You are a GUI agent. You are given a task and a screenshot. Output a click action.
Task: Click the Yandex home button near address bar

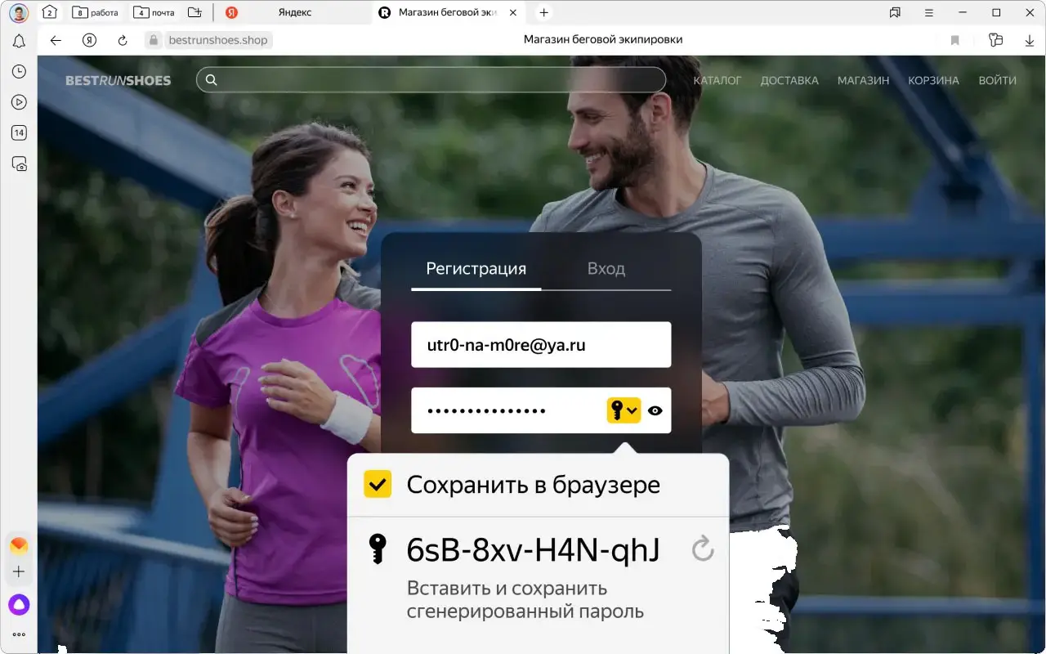coord(90,40)
